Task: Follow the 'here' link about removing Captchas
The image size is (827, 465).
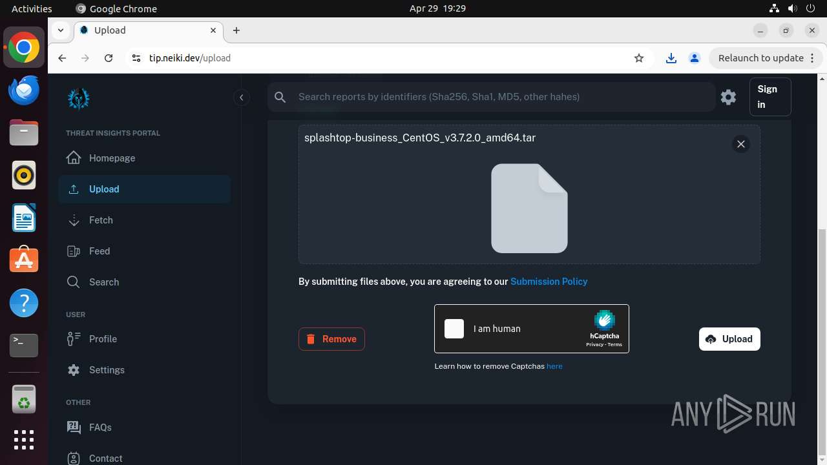Action: pos(554,366)
